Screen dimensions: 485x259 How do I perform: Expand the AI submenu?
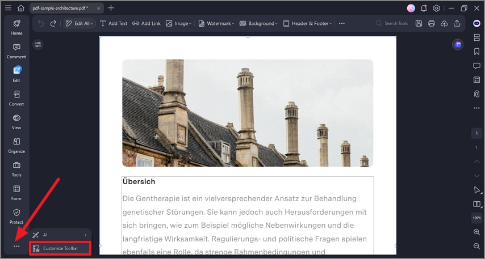coord(60,235)
